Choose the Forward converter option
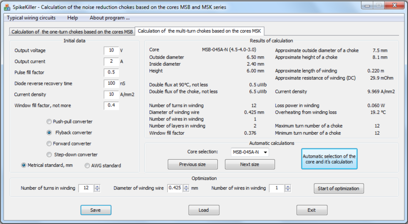Viewport: 408px width, 224px height. click(x=69, y=143)
